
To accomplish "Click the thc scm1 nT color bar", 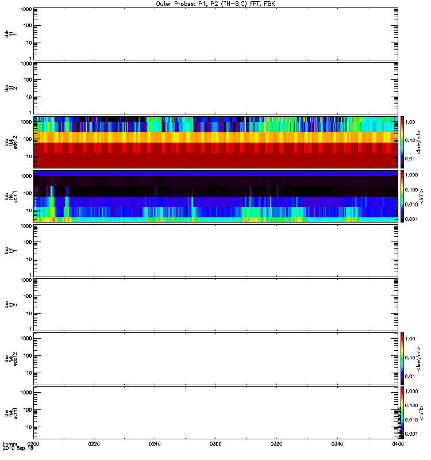I will 402,413.
